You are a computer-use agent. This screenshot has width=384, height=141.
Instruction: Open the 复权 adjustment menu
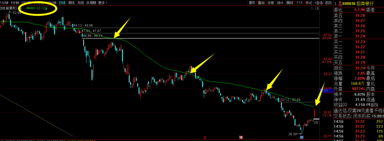pos(252,3)
